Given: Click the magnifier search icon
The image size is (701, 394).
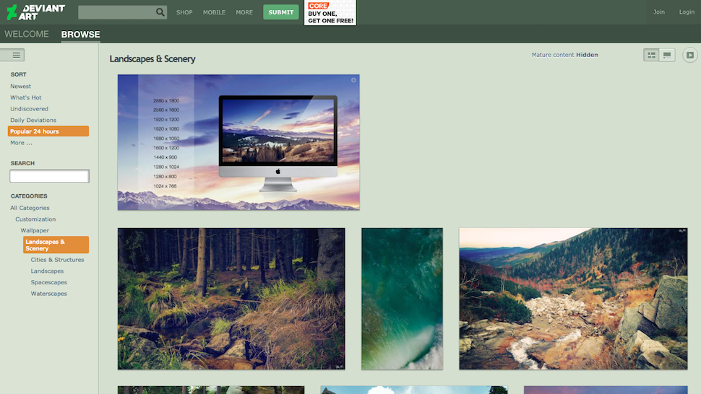Looking at the screenshot, I should coord(160,12).
